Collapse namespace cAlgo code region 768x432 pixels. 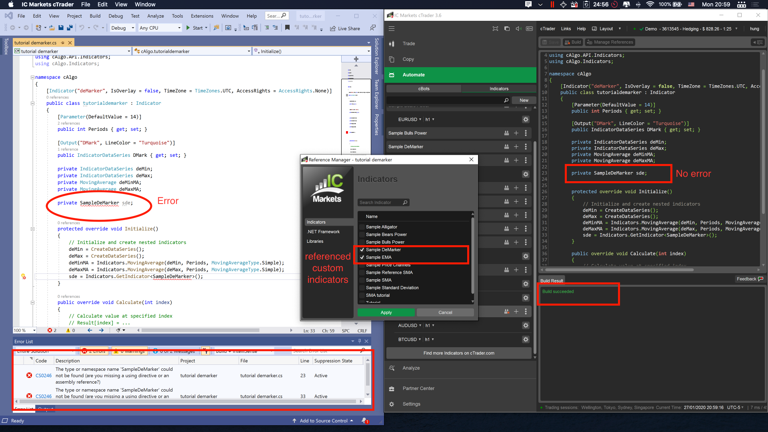(32, 77)
